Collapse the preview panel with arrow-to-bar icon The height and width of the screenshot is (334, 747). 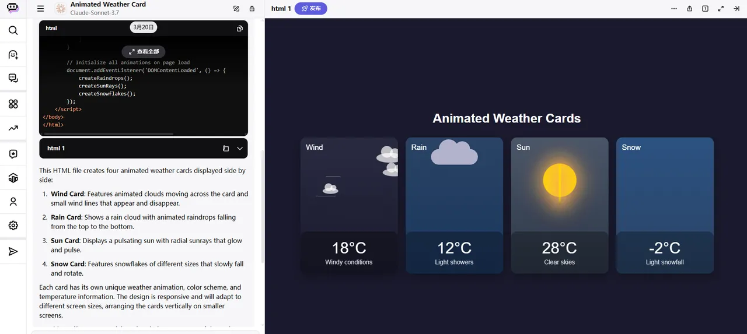736,9
